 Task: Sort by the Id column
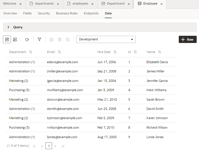click(x=135, y=52)
